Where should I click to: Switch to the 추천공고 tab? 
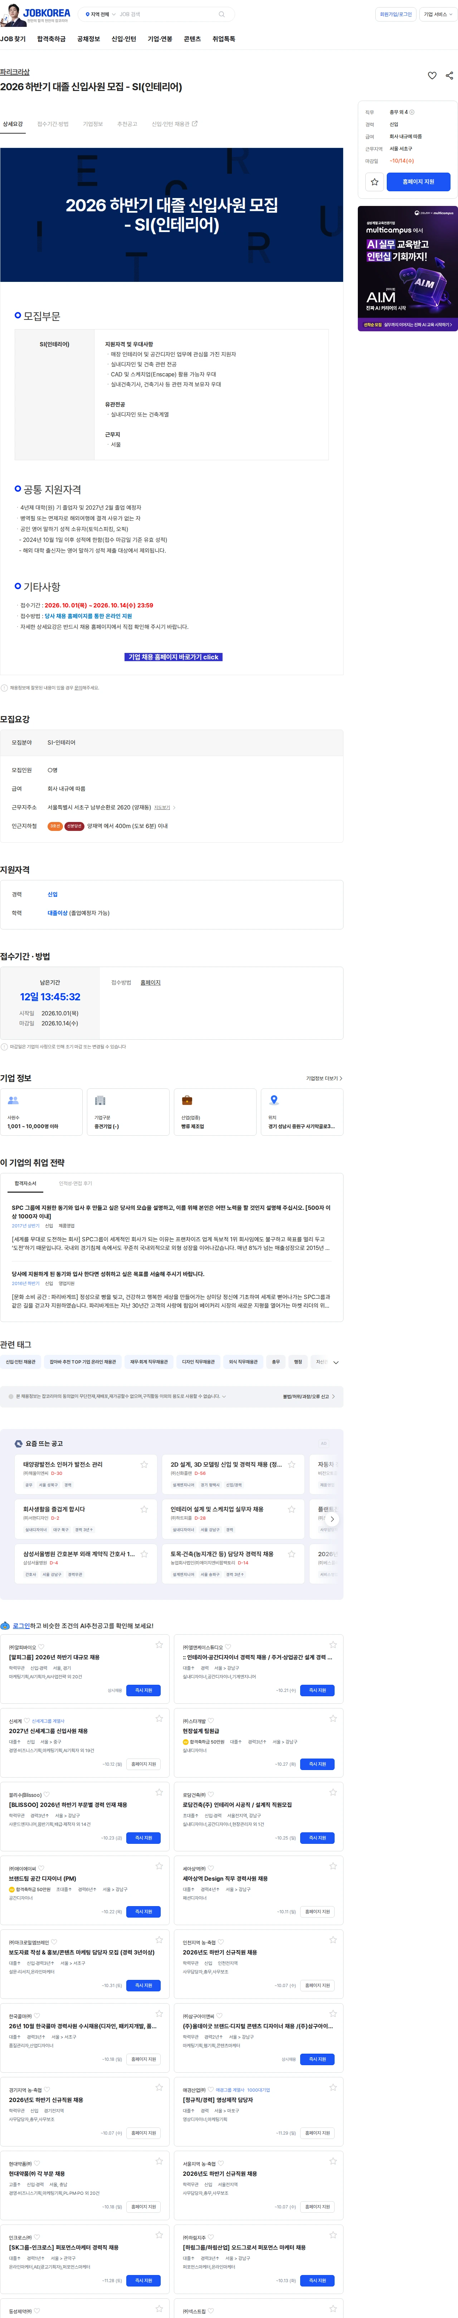(x=127, y=124)
